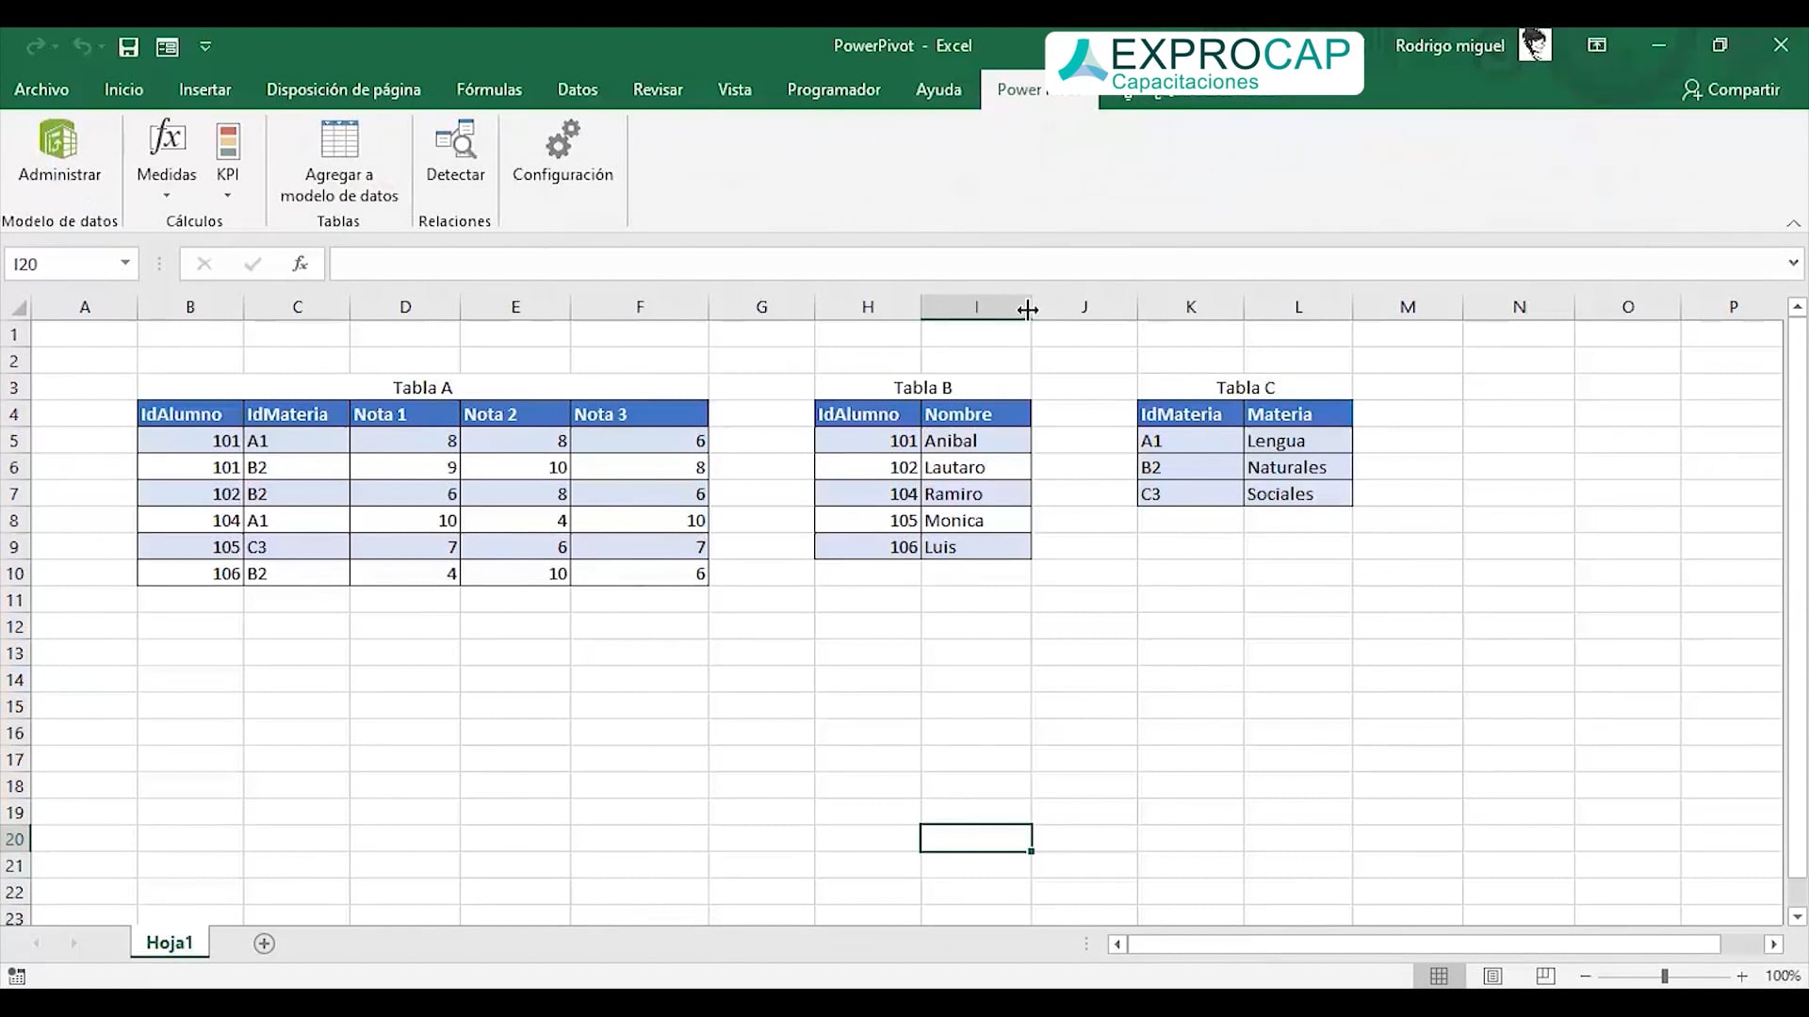Click the cell containing Sociales

click(1298, 494)
